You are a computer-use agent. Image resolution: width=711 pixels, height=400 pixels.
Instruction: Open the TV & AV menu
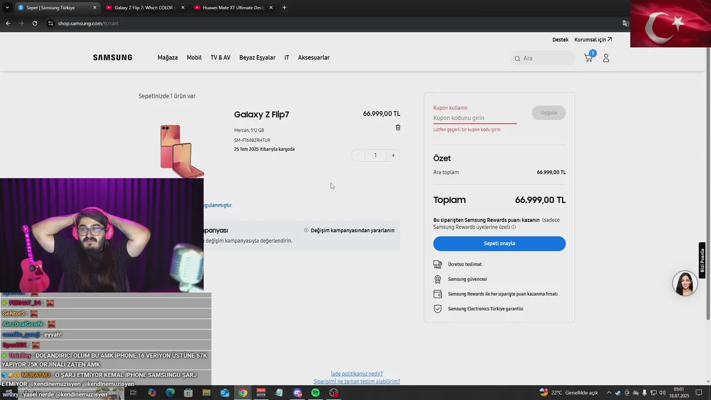click(220, 58)
